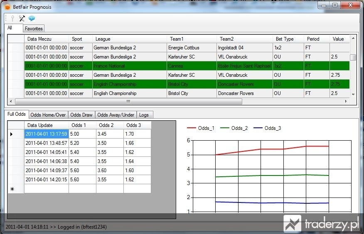Click the key icon in toolbar

pos(12,18)
